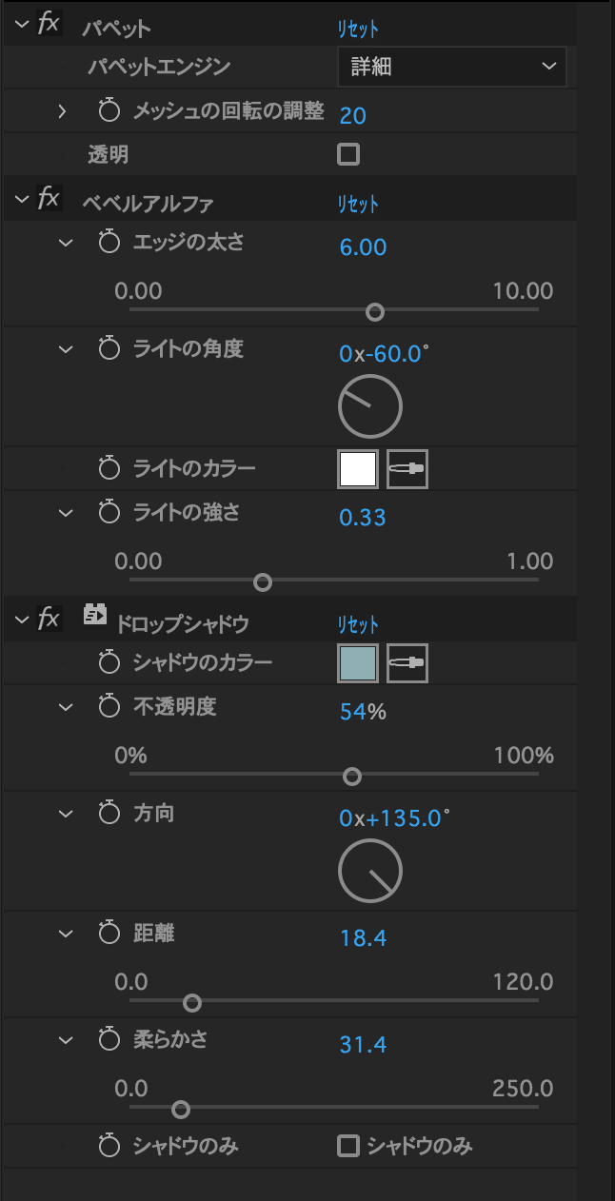Toggle fx switch for ベベルアルファ effect
This screenshot has width=615, height=1201.
coord(49,200)
